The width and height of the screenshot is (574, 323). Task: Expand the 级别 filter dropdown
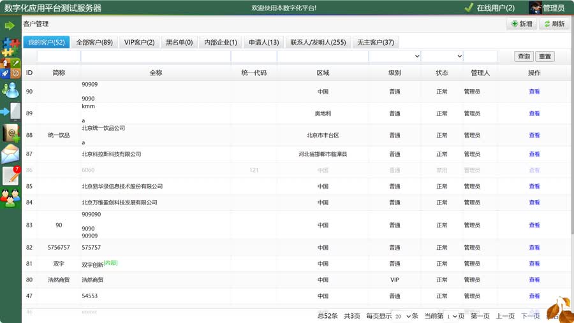click(x=395, y=56)
